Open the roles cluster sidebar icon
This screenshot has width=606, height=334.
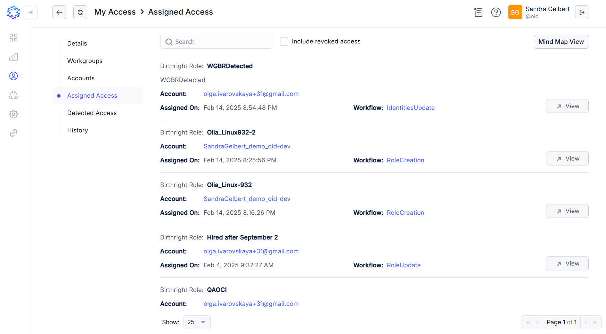click(x=14, y=95)
